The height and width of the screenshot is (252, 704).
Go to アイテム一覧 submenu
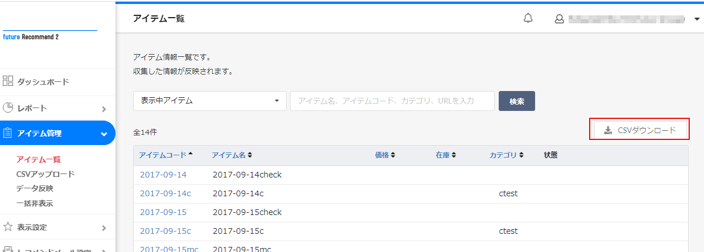(39, 159)
